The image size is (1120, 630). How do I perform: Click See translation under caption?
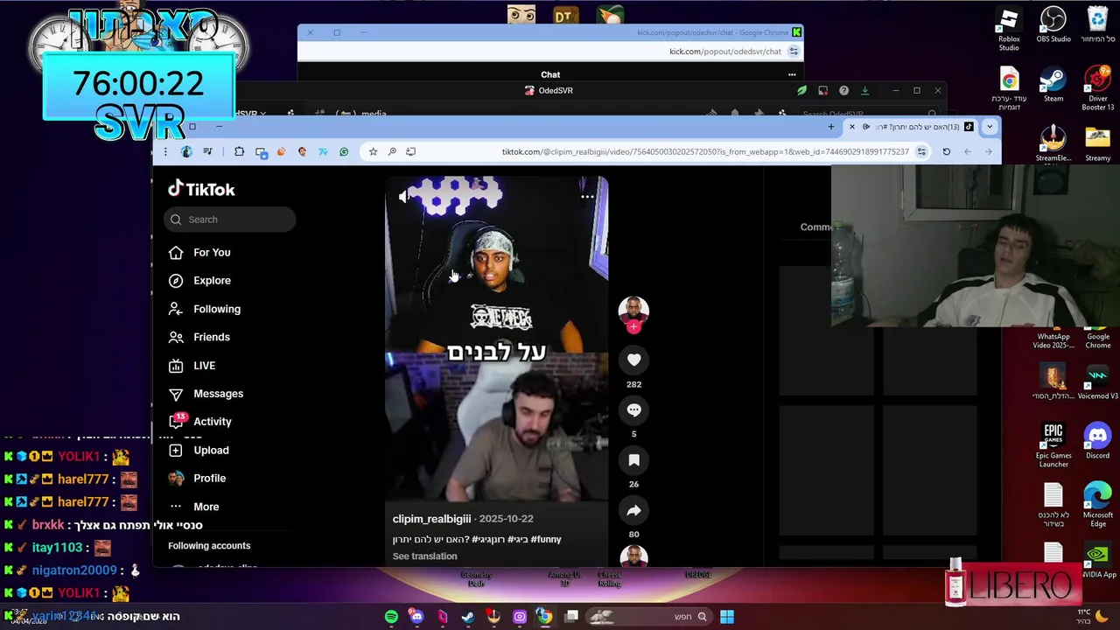424,556
